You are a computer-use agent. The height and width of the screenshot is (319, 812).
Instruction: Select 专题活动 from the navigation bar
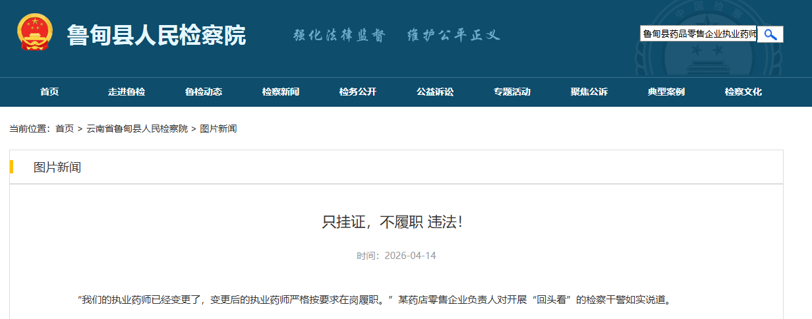click(512, 92)
